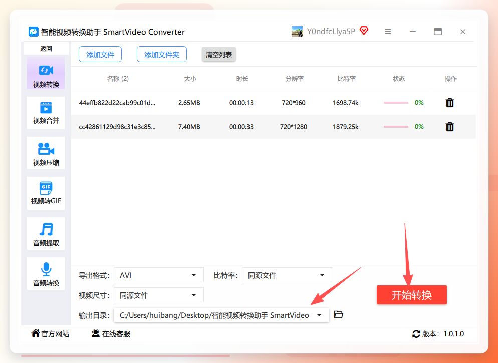Open the hamburger menu icon

pyautogui.click(x=387, y=32)
